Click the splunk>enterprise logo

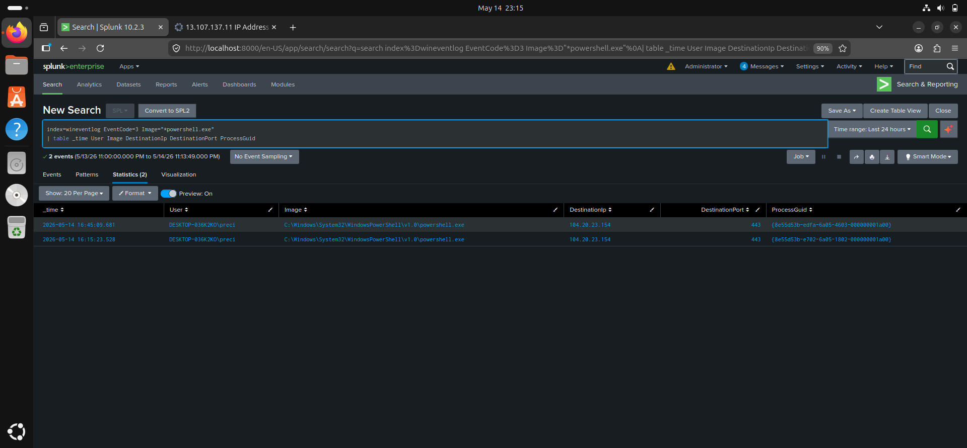pos(74,66)
